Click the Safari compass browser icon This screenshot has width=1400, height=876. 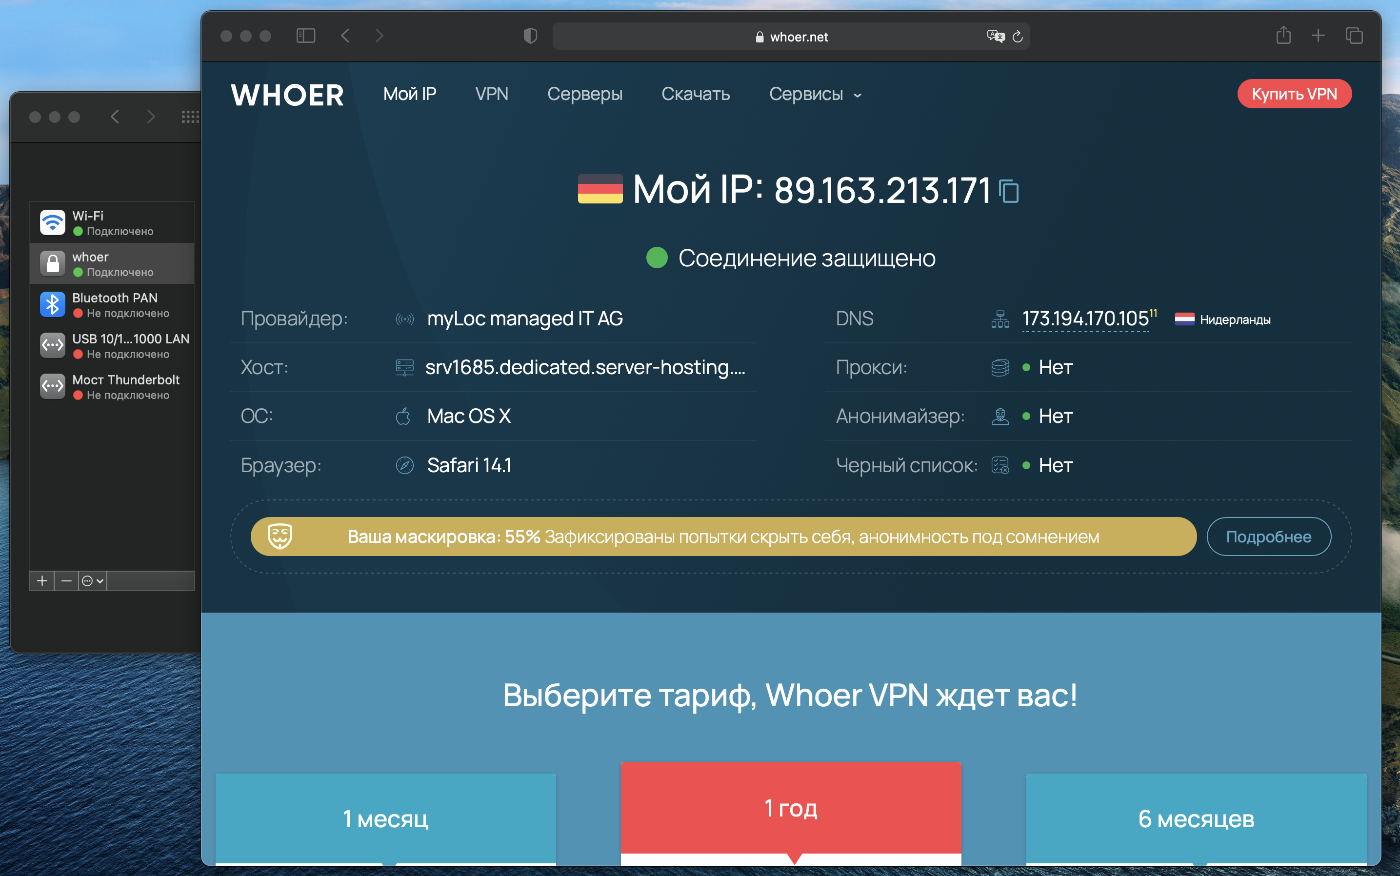404,465
